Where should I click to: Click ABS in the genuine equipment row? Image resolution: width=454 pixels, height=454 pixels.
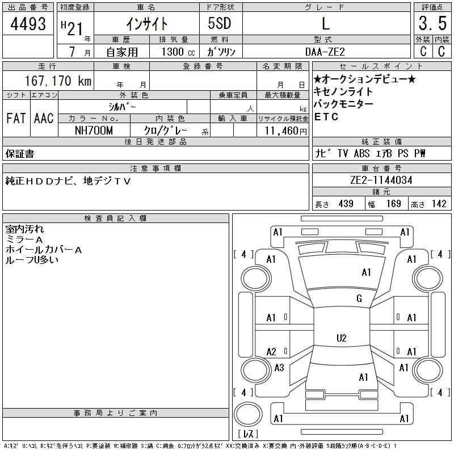click(361, 153)
